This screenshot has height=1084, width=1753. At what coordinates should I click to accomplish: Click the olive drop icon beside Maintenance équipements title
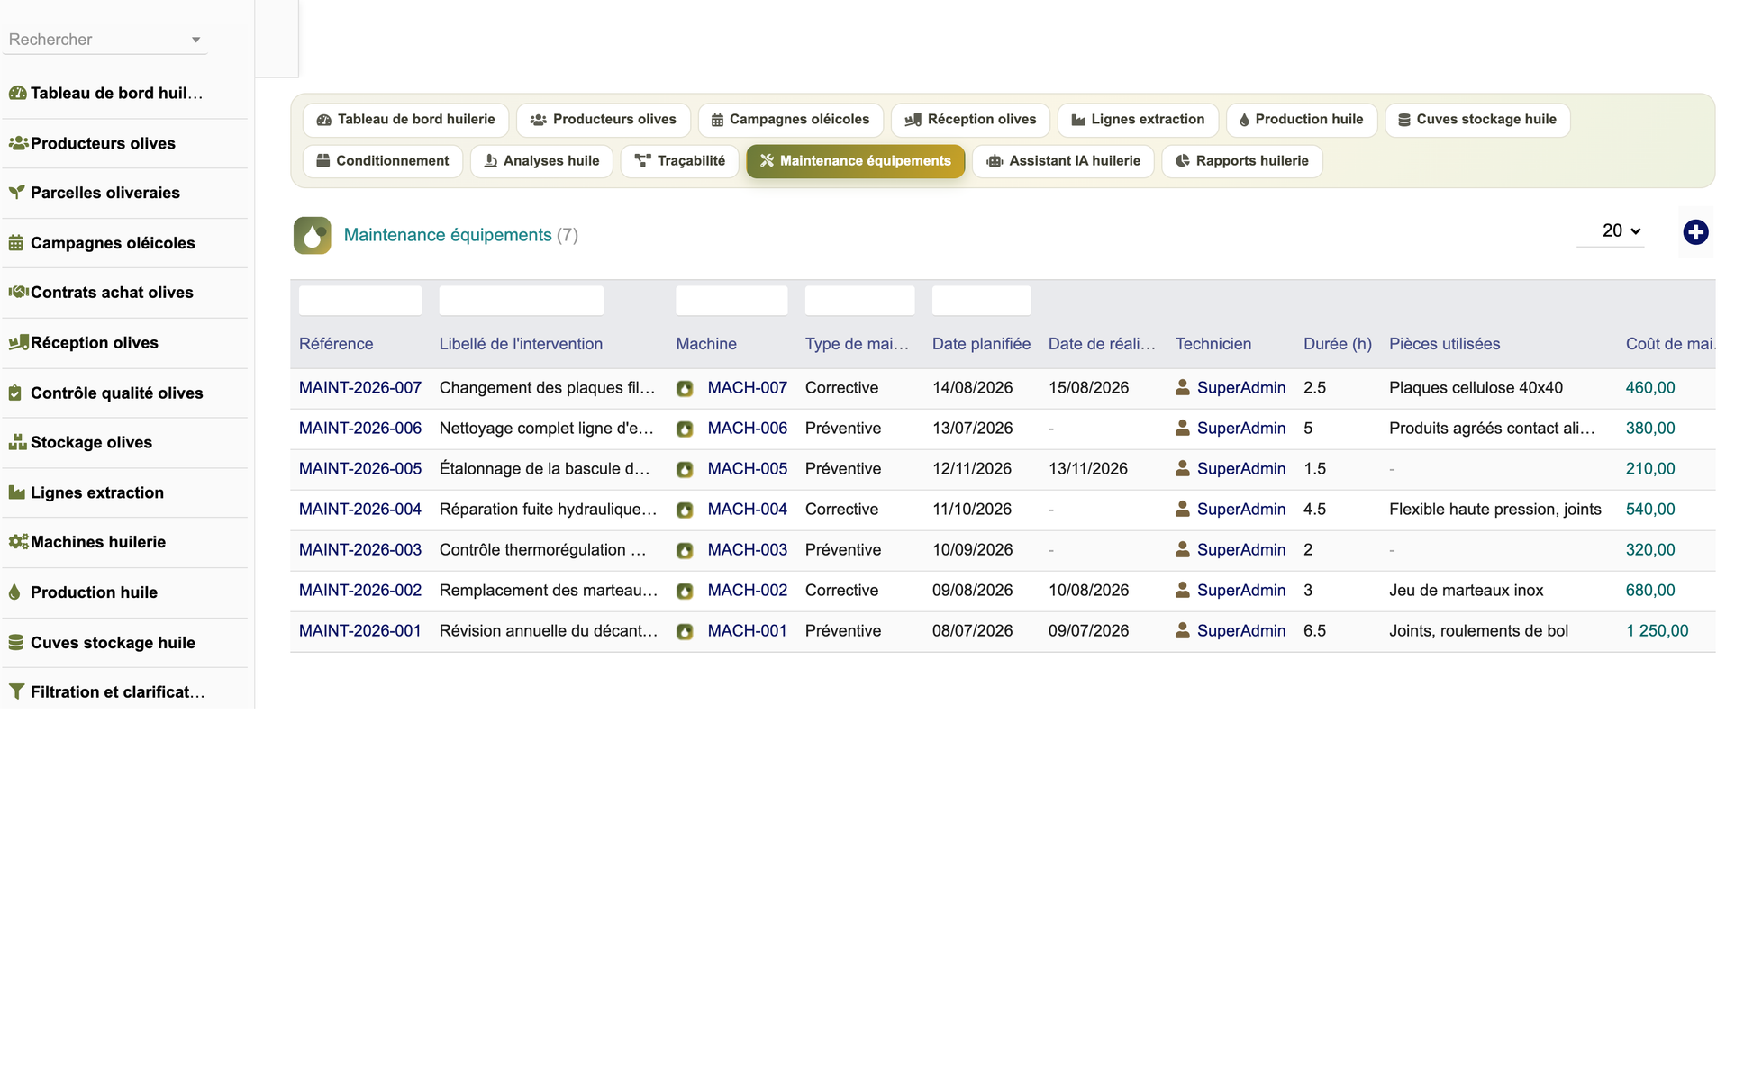click(x=312, y=235)
